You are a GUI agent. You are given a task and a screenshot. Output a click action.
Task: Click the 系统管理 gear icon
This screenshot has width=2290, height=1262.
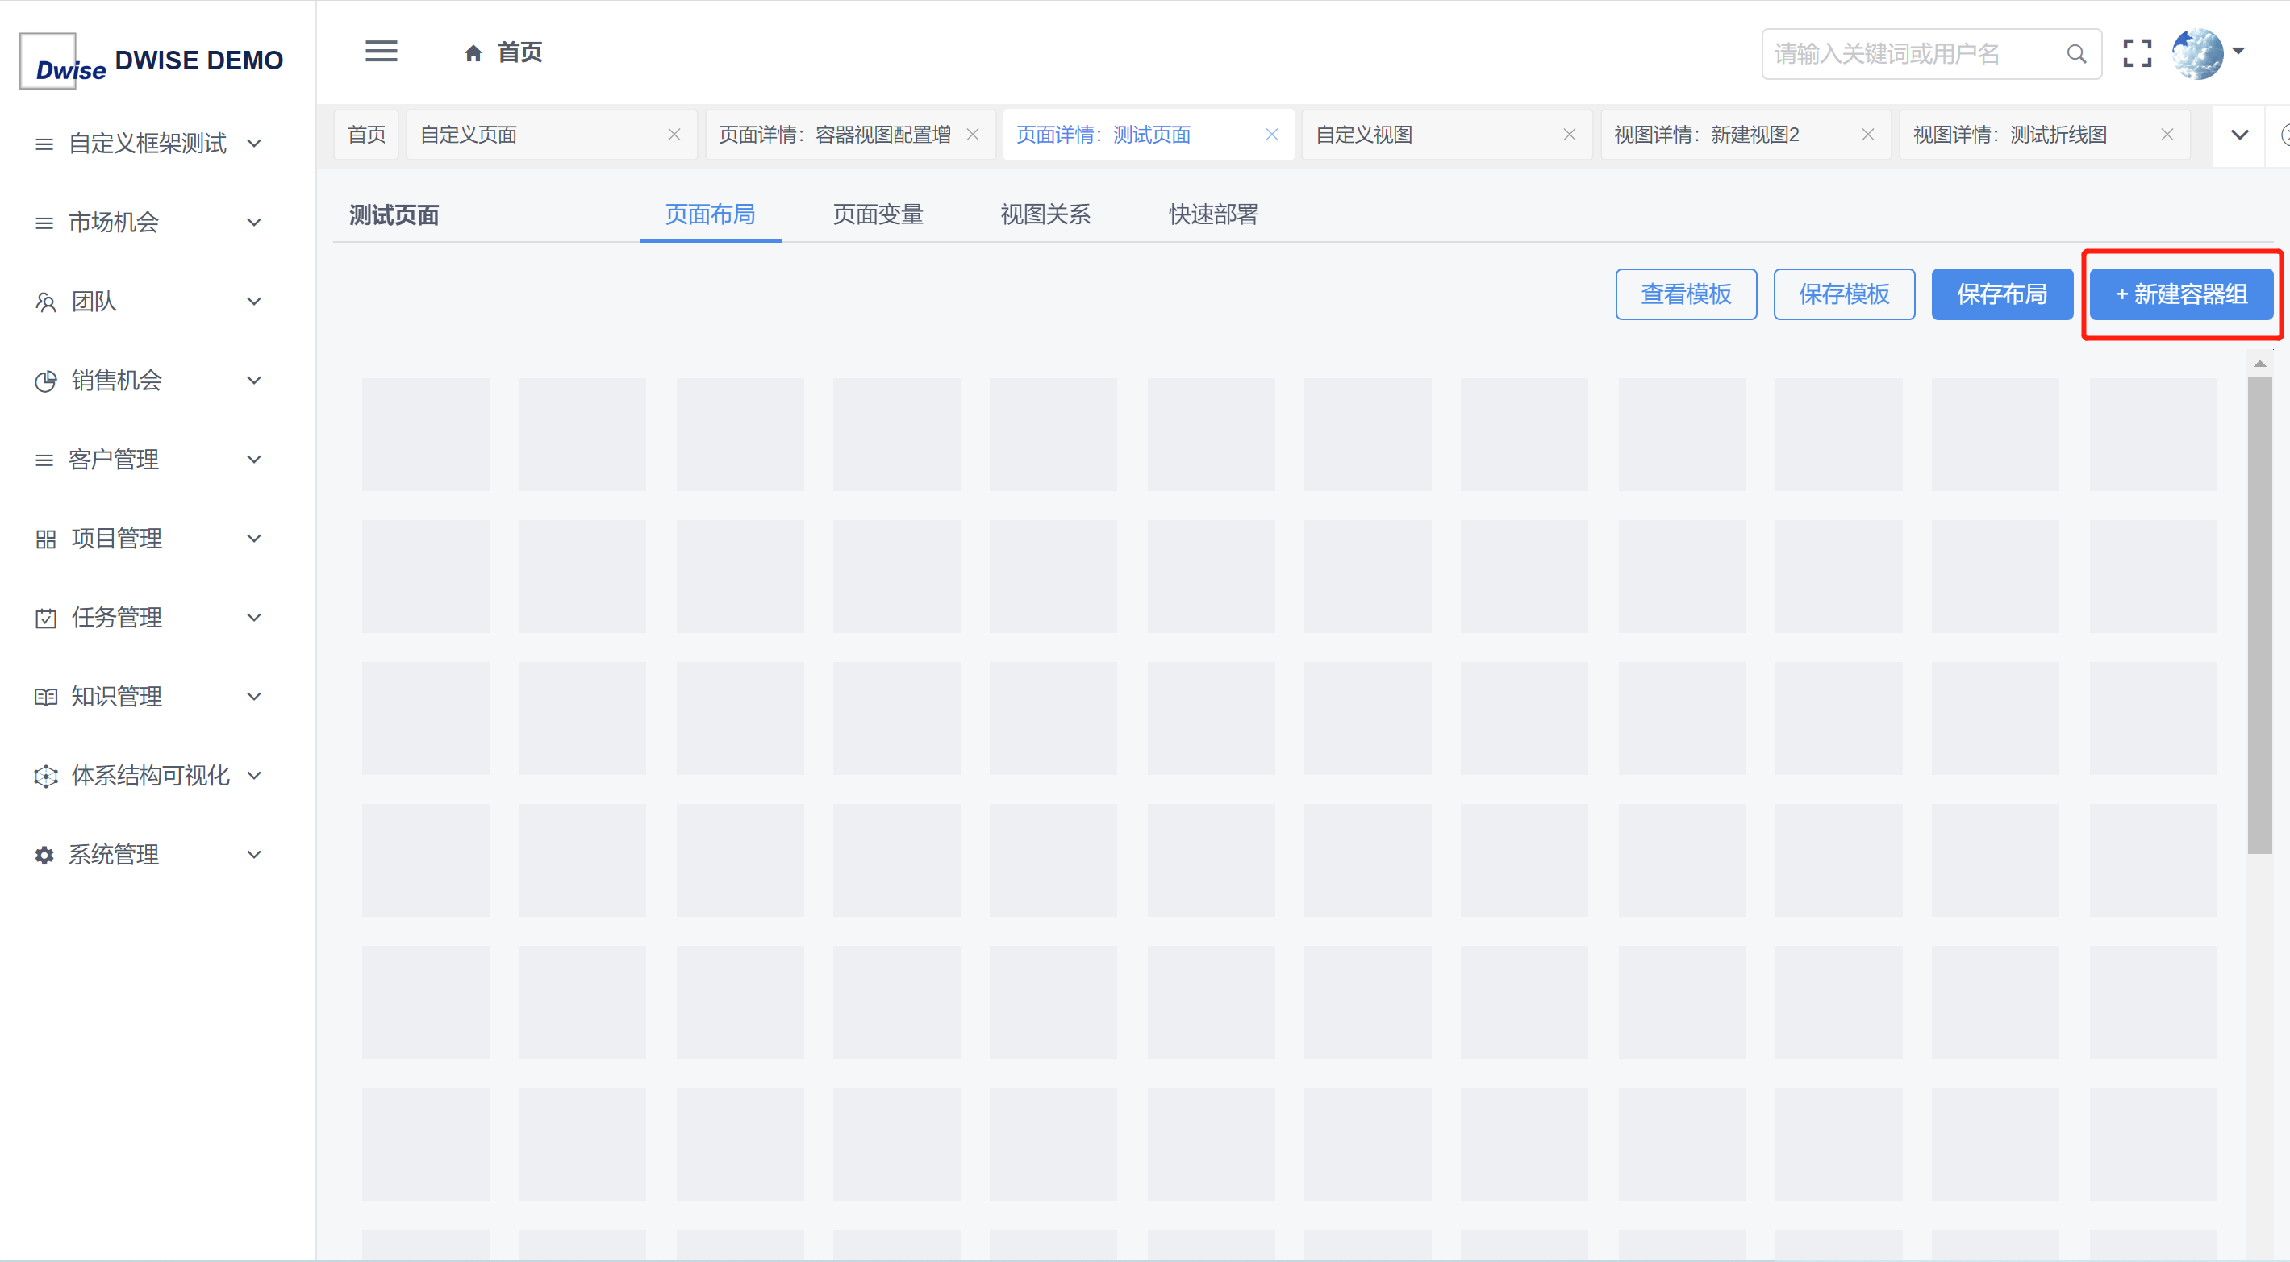(44, 855)
